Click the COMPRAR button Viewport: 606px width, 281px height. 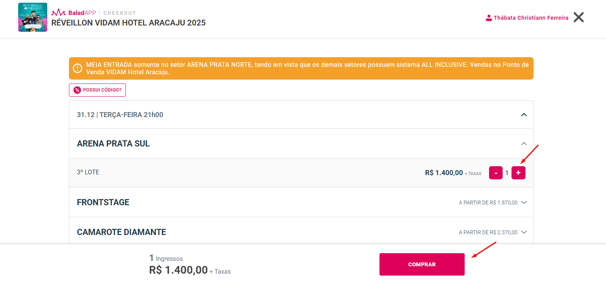pyautogui.click(x=422, y=264)
